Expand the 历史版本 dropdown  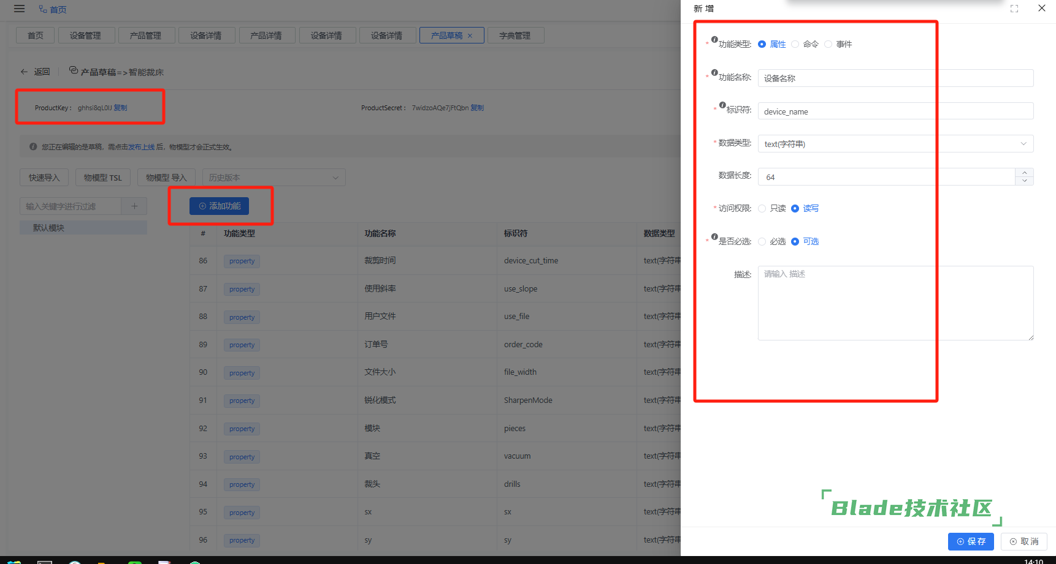(x=274, y=178)
